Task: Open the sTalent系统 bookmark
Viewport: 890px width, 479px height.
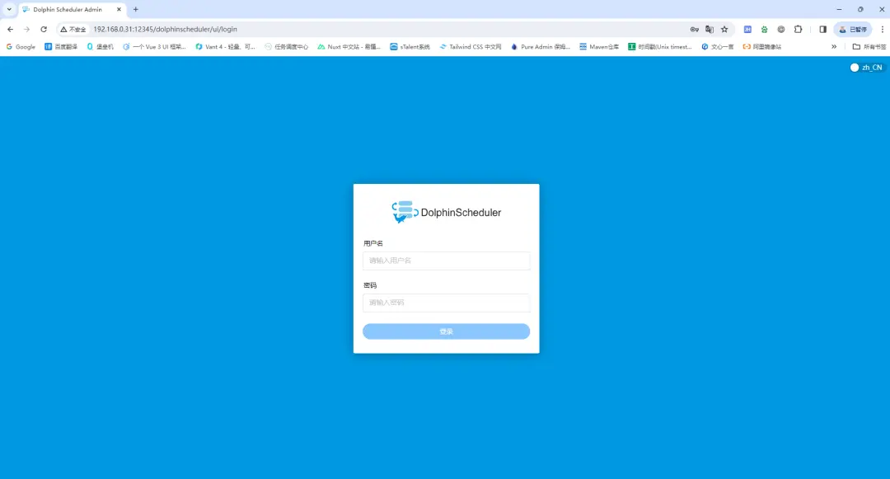Action: (x=410, y=47)
